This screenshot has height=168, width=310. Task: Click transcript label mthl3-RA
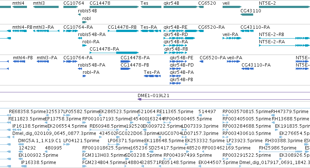click(43, 27)
